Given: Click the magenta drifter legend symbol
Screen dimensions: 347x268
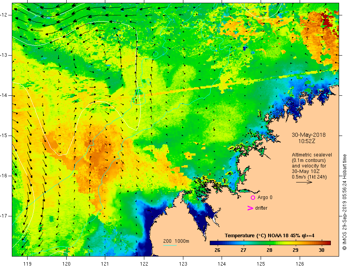Looking at the screenshot, I should click(x=250, y=208).
